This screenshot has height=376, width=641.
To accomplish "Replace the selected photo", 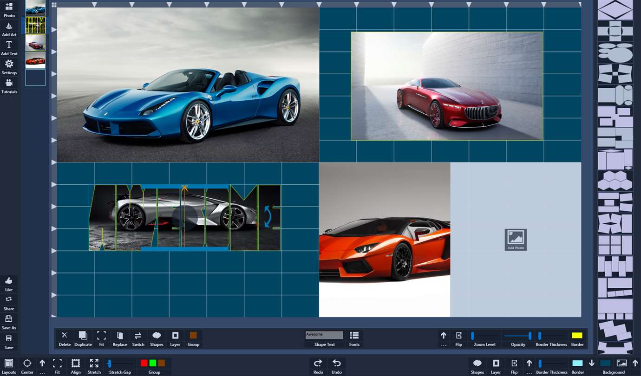I will [x=120, y=338].
